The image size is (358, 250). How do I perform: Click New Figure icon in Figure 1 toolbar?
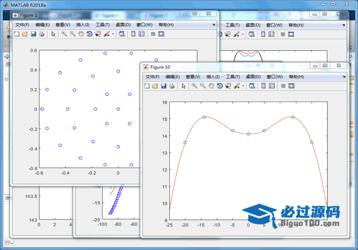[17, 34]
